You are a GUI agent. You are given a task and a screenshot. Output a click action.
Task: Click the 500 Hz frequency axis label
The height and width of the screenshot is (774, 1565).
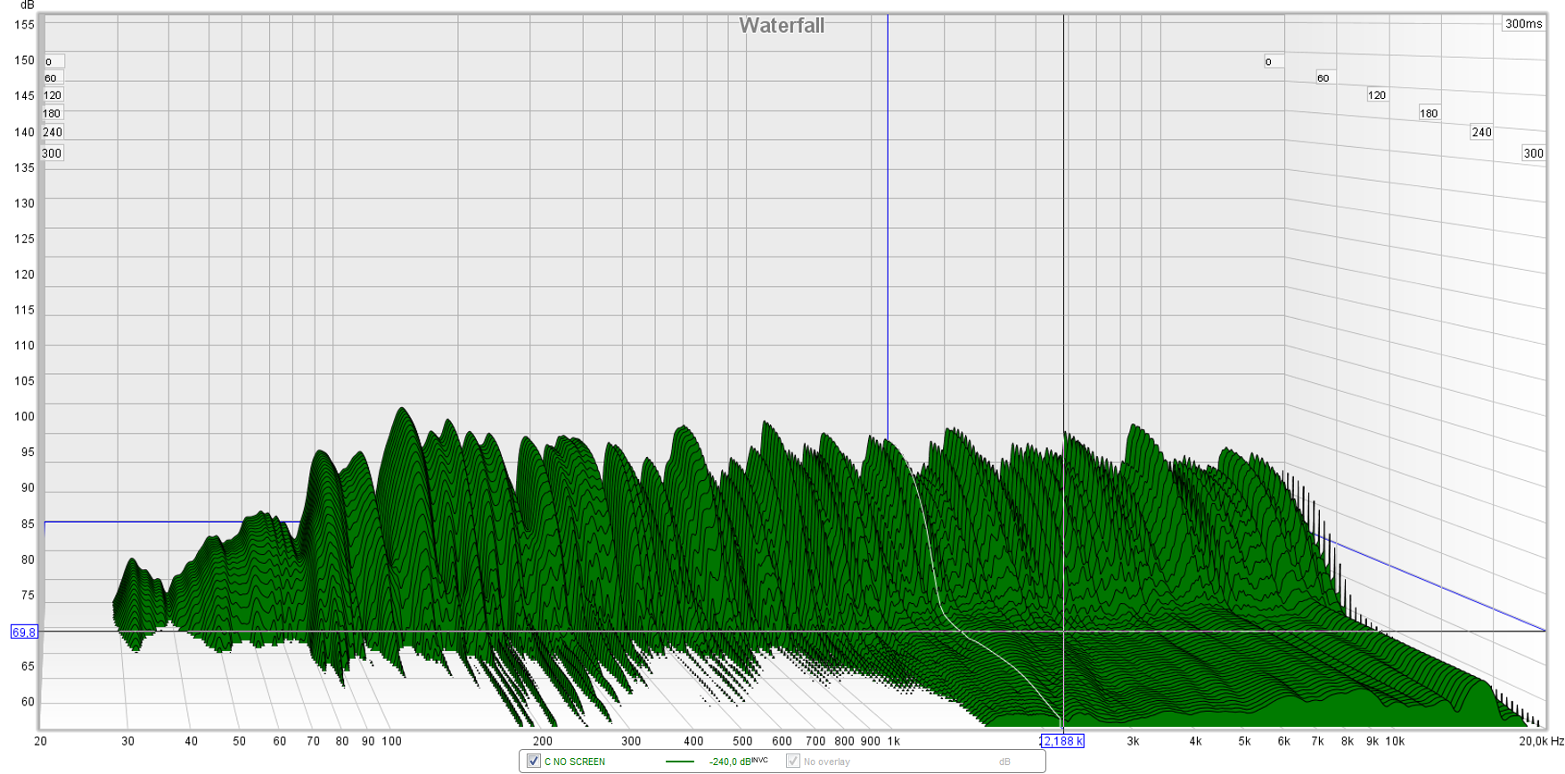point(742,741)
